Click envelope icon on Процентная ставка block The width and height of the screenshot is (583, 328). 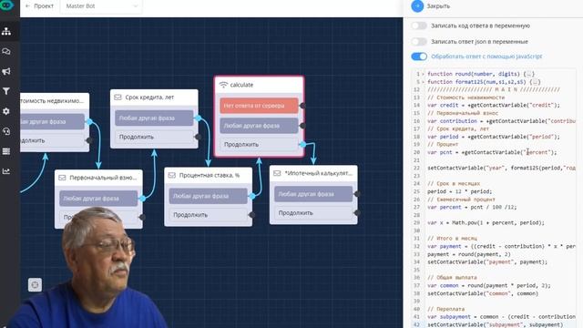[x=172, y=175]
